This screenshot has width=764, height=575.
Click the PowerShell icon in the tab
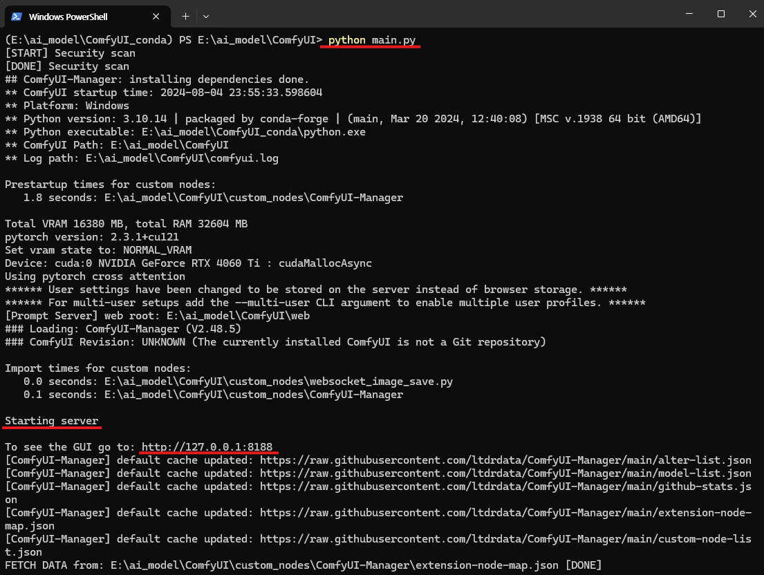[17, 17]
